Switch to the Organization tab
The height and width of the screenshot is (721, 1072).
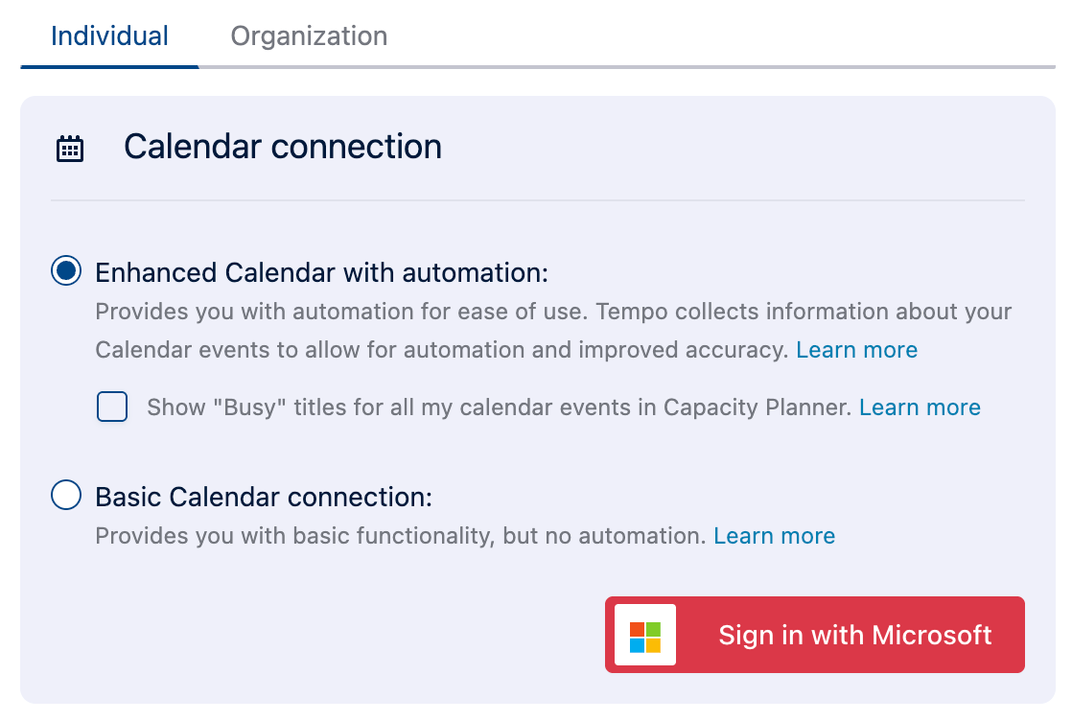click(308, 35)
